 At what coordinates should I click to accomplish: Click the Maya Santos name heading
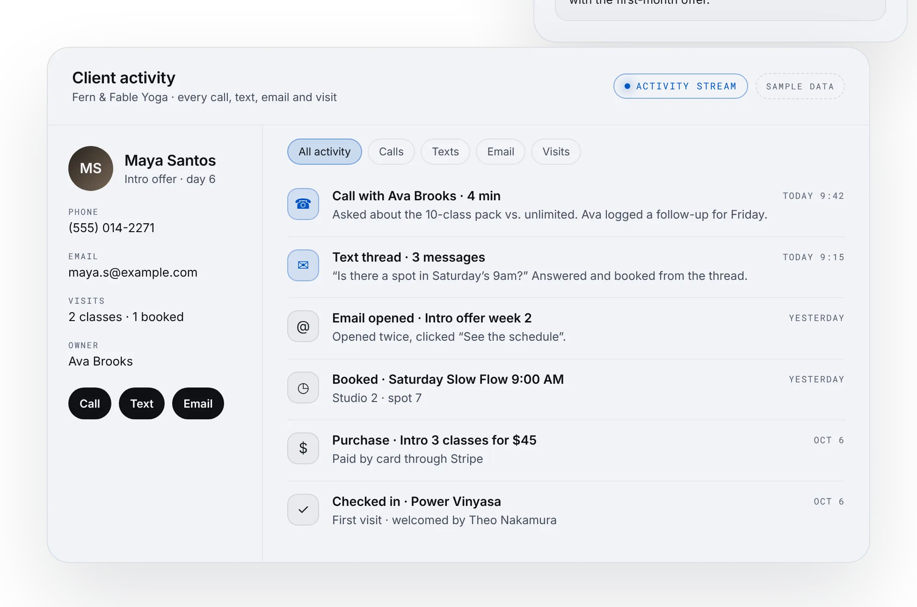click(170, 161)
